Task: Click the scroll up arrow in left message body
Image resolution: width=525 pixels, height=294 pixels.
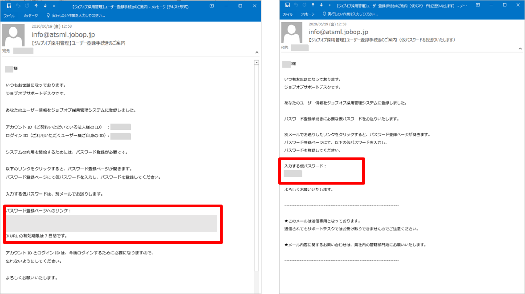Action: coord(257,63)
